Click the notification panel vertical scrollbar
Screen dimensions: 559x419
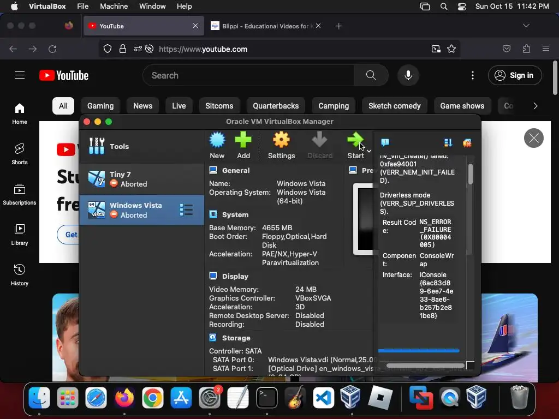pyautogui.click(x=471, y=174)
